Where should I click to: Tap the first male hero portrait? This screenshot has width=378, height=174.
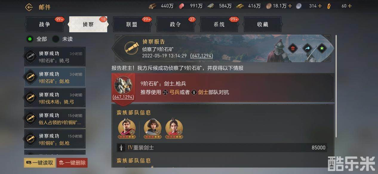pyautogui.click(x=127, y=128)
